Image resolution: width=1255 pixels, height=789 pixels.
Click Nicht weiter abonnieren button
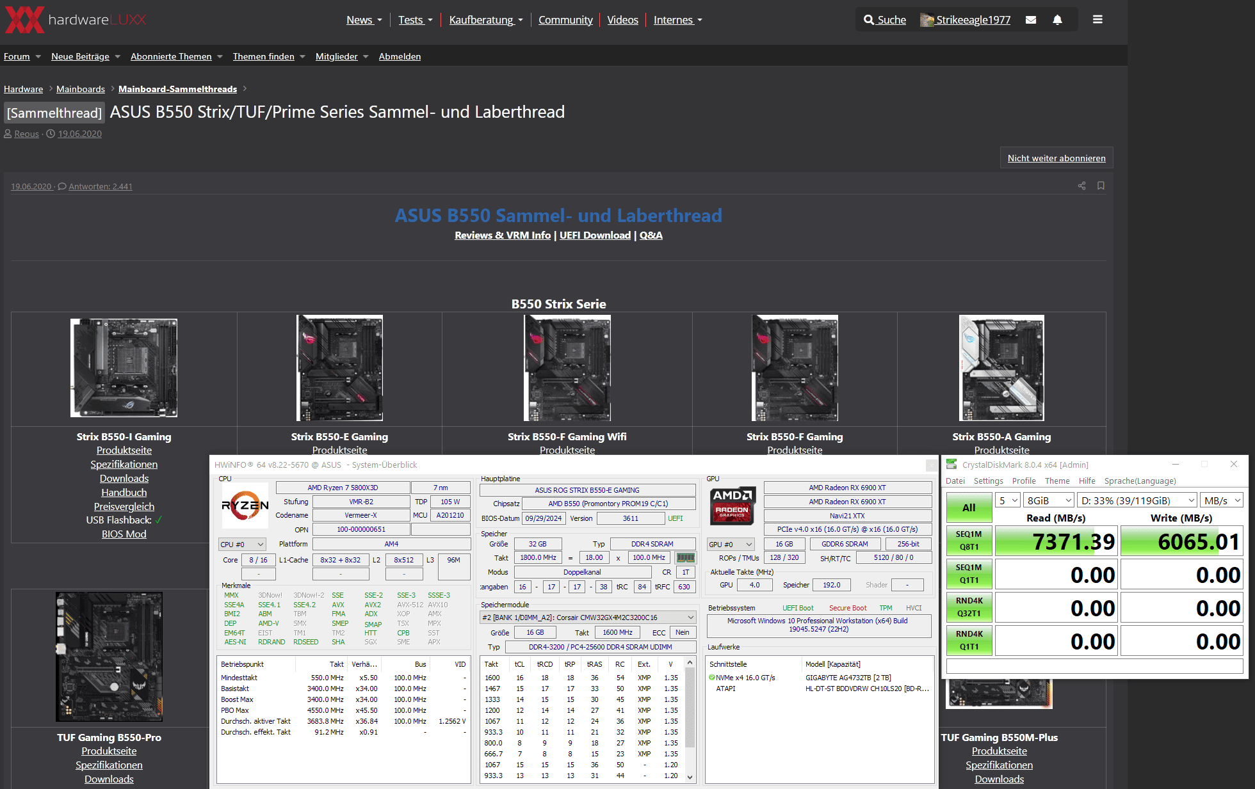pos(1057,158)
